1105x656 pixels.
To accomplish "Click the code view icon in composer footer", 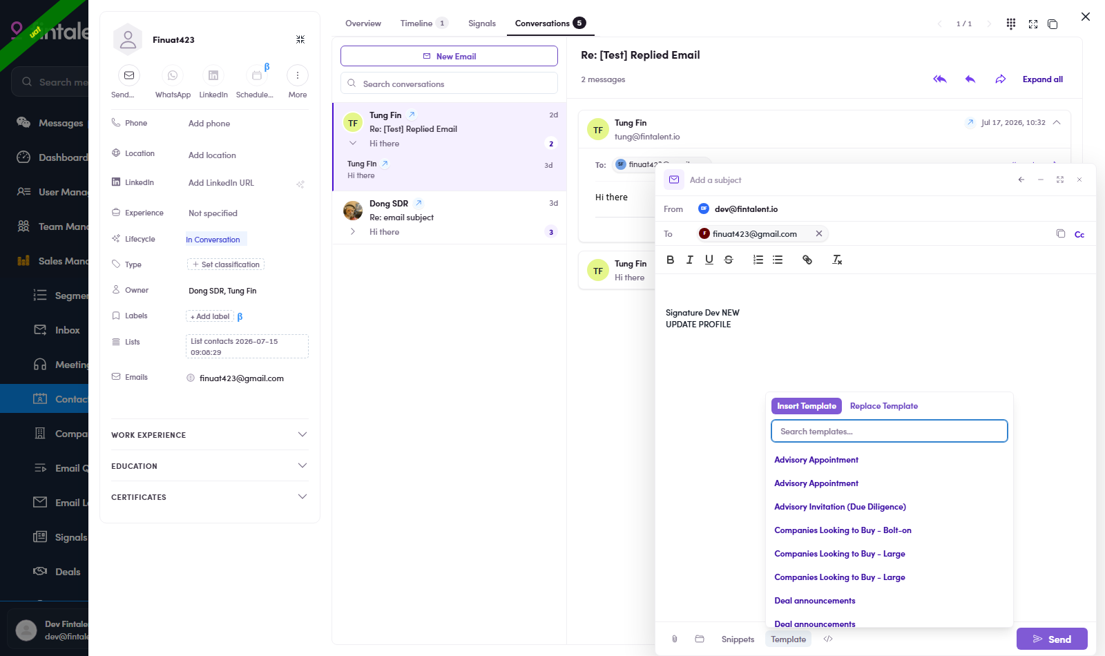I will tap(828, 639).
